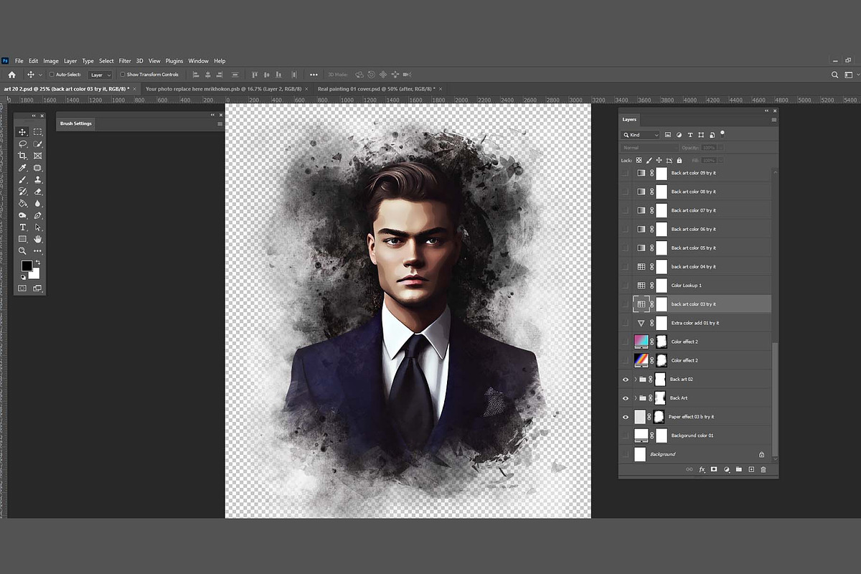Select the Move tool in the toolbox
This screenshot has width=861, height=574.
[x=22, y=132]
